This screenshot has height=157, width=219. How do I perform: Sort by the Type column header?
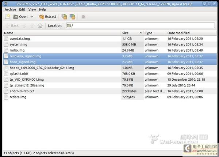(x=155, y=33)
